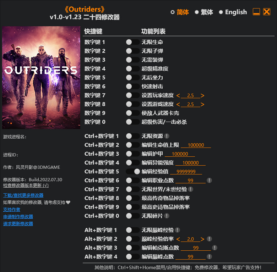This screenshot has width=277, height=272.
Task: Edit the 设置游戏速度 2.5 value
Action: click(x=190, y=104)
